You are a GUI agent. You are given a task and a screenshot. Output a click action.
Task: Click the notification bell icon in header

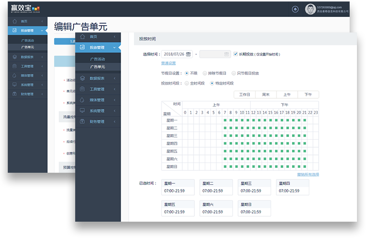click(x=295, y=9)
